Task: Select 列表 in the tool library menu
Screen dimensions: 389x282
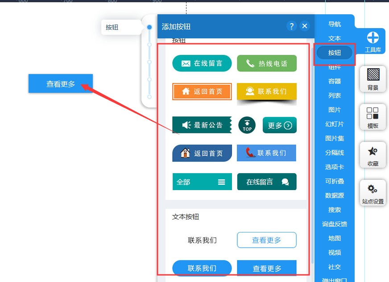Action: point(335,95)
